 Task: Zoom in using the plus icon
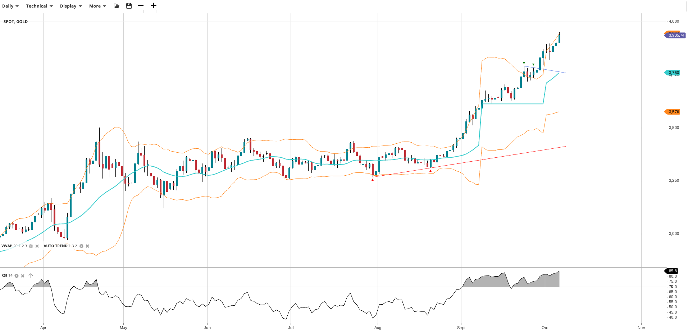(154, 6)
